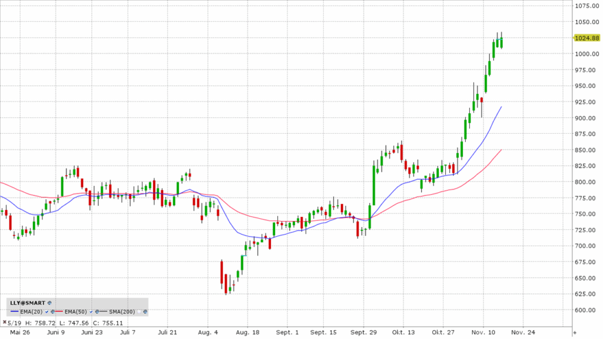Click the diamond icon at bottom-right axis corner
Viewport: 603px width, 339px height.
[575, 333]
